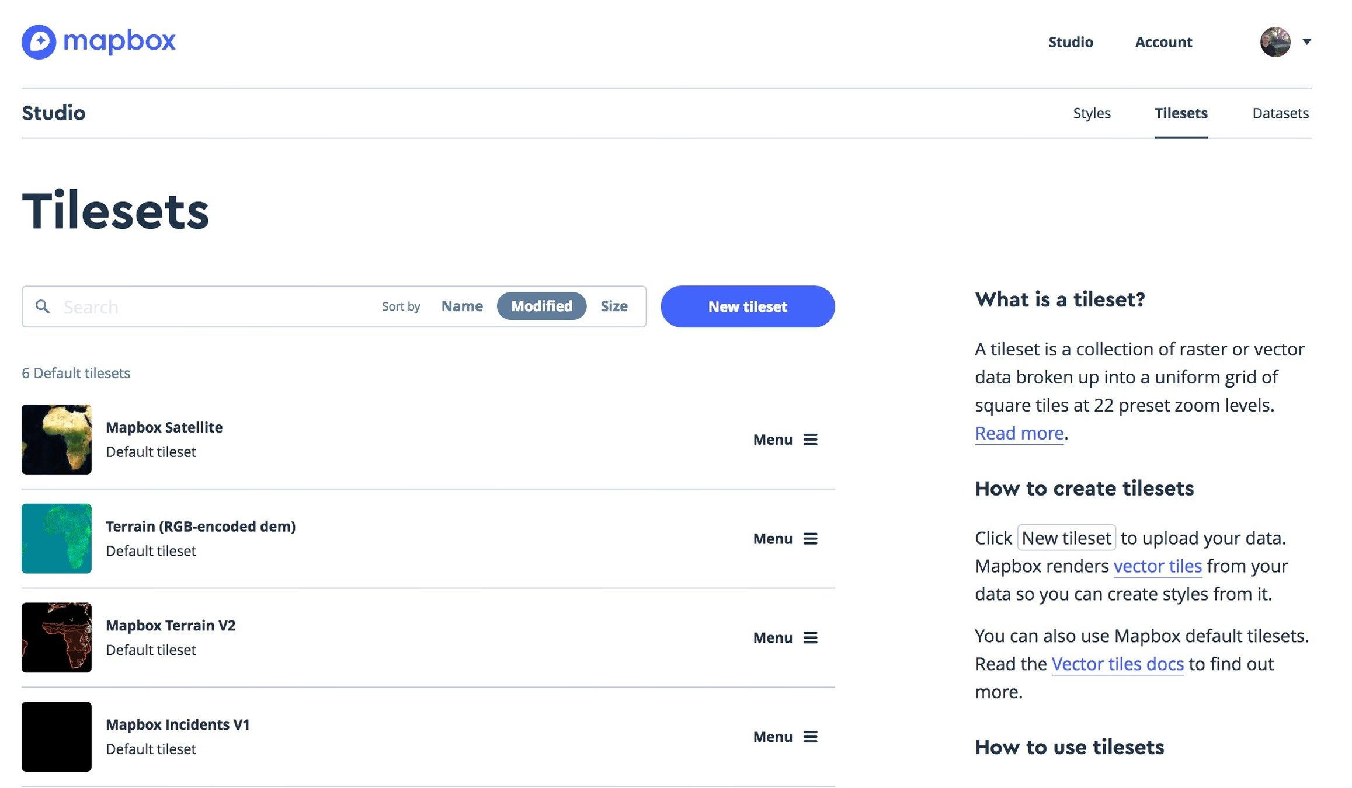Sort tilesets by Name
This screenshot has height=788, width=1352.
[462, 306]
